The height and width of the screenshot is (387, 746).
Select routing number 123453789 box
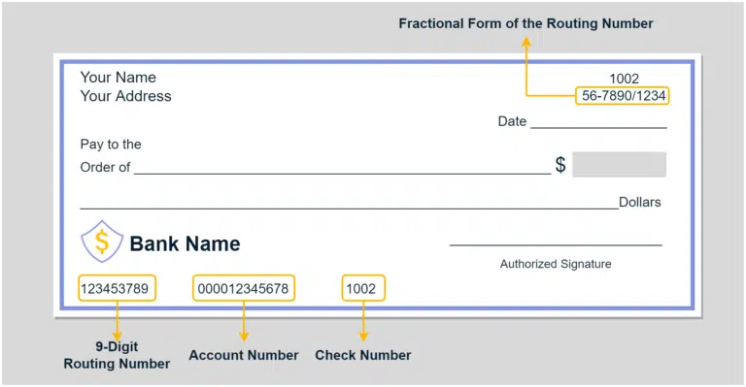click(117, 288)
